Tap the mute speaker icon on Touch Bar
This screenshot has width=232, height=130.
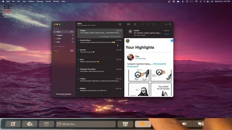200,123
